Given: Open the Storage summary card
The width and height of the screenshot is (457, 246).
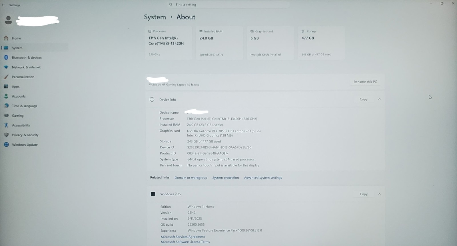Looking at the screenshot, I should [321, 43].
